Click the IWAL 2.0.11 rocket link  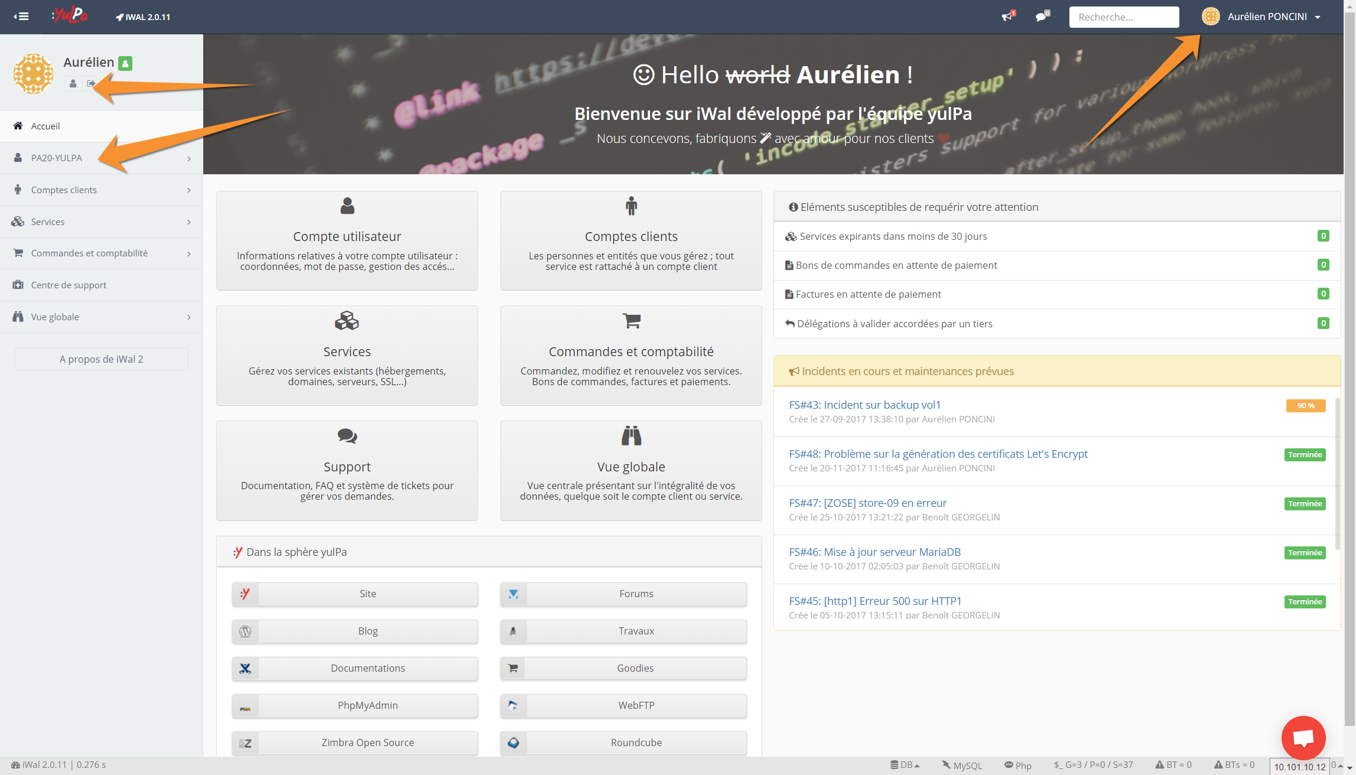coord(143,17)
